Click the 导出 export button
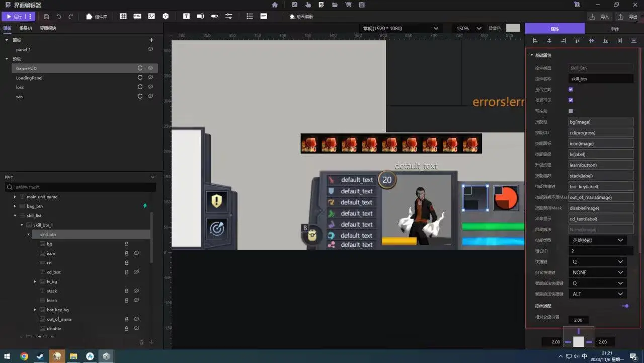The image size is (644, 363). [x=629, y=17]
